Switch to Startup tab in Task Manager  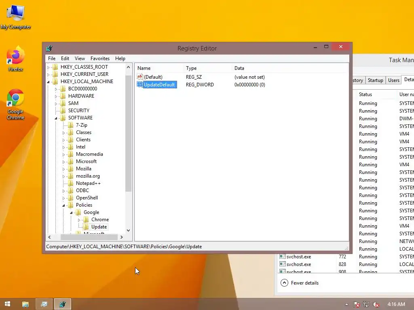click(376, 80)
